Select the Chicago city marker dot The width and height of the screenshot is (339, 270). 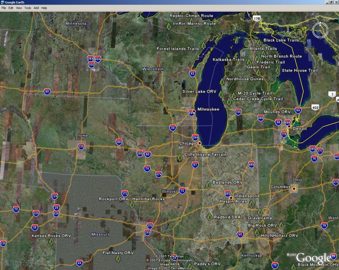point(200,143)
